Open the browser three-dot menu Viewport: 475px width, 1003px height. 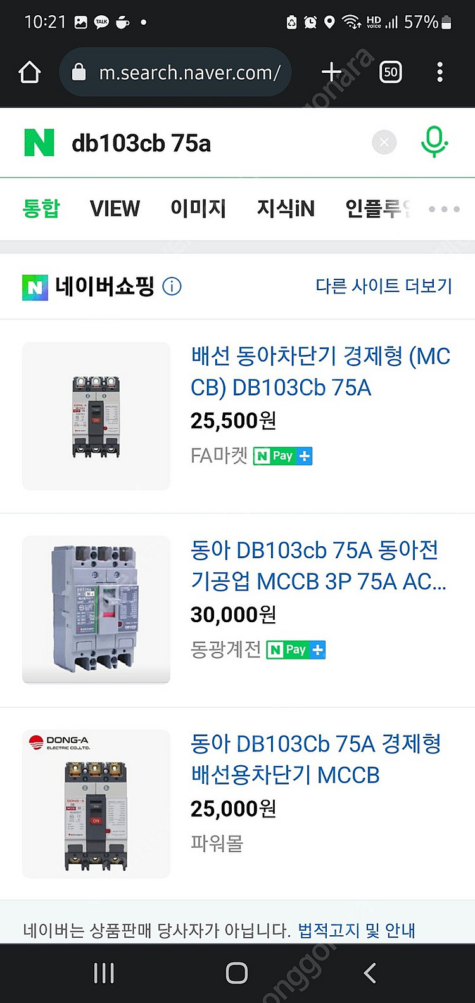click(440, 72)
